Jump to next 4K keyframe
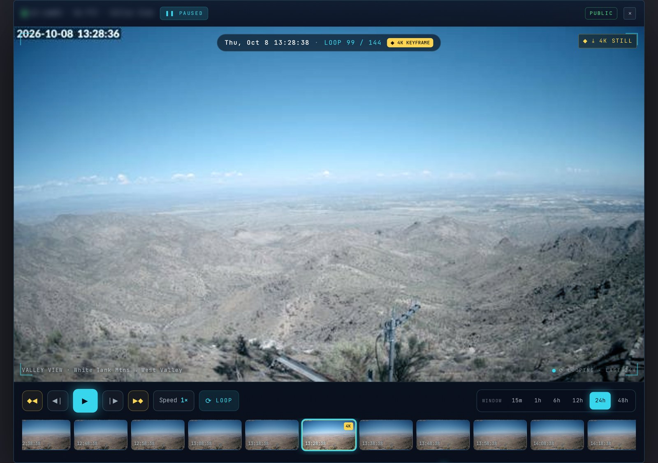The image size is (658, 463). (x=138, y=401)
